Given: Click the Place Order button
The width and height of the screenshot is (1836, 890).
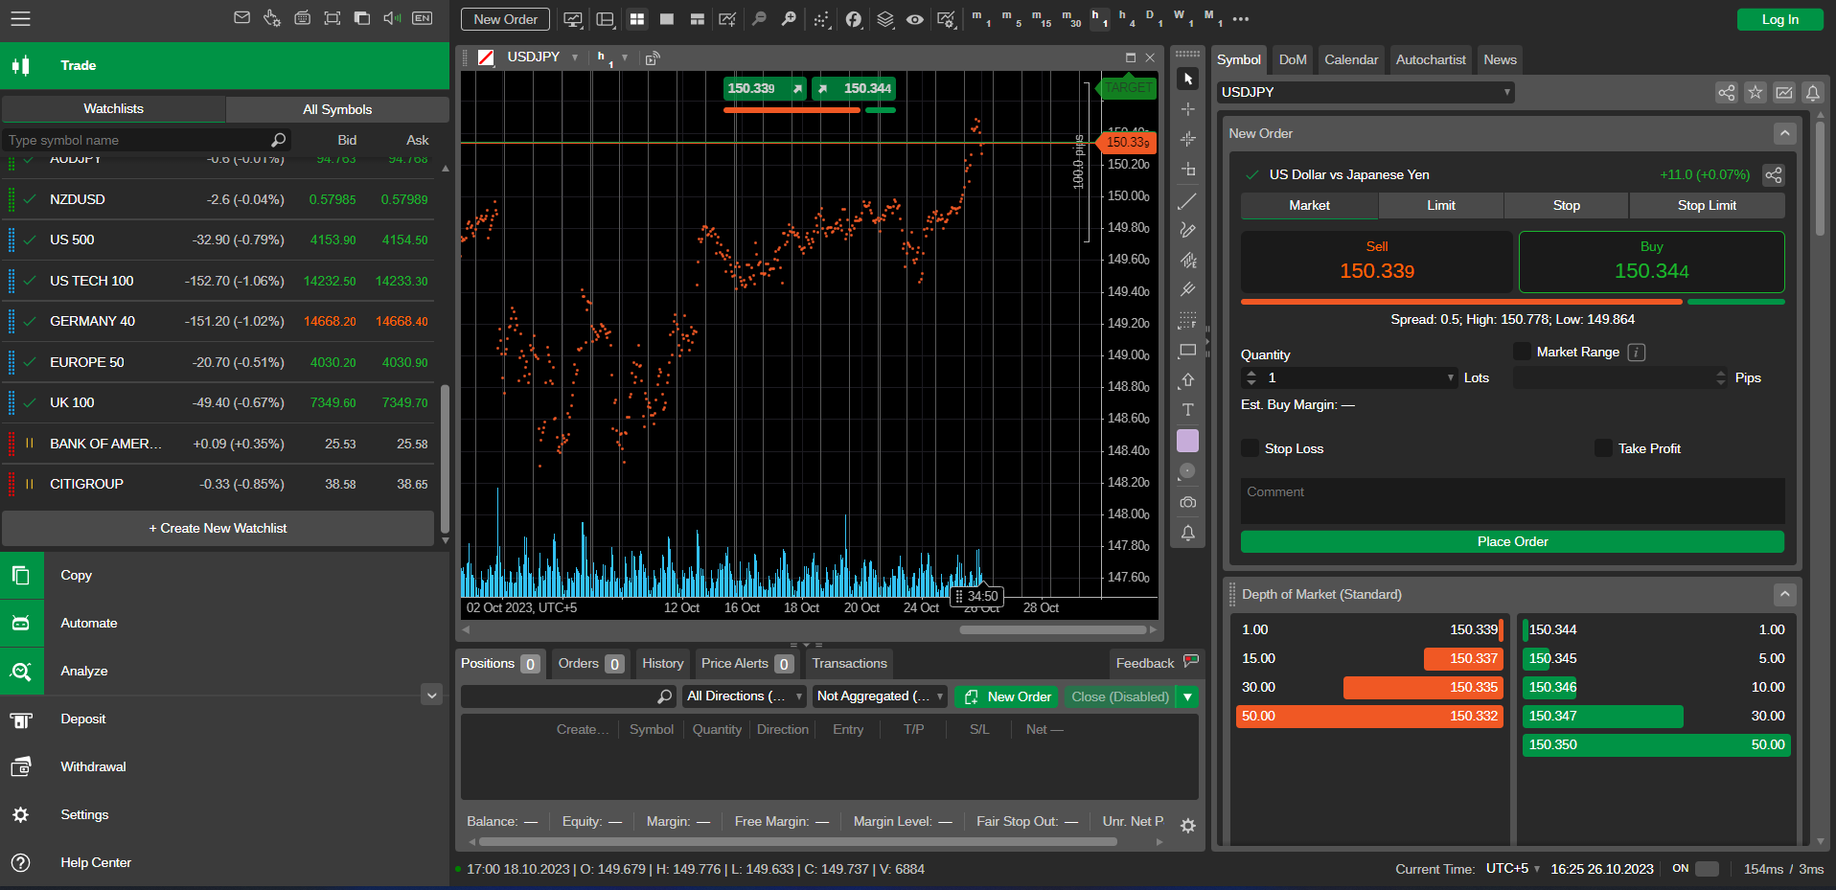Looking at the screenshot, I should point(1511,541).
